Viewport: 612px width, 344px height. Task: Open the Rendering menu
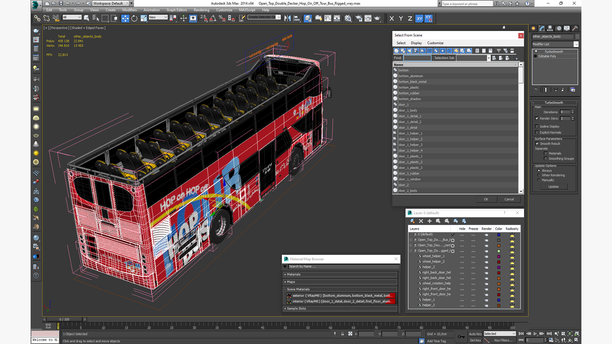coord(201,10)
